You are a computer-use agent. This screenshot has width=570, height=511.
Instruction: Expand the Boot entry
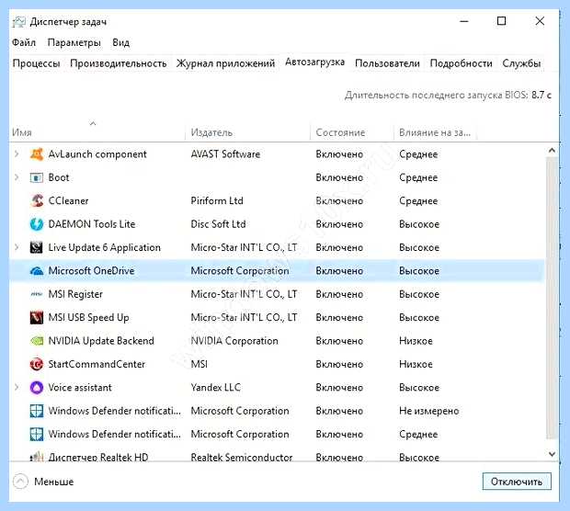tap(17, 177)
